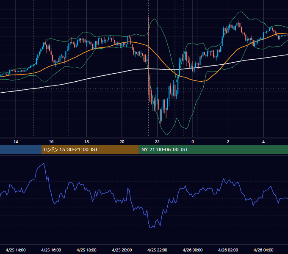This screenshot has width=288, height=254.
Task: Click the '0' hour label on price chart axis
Action: click(193, 142)
